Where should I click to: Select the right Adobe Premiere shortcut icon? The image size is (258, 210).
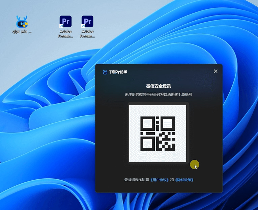[87, 22]
